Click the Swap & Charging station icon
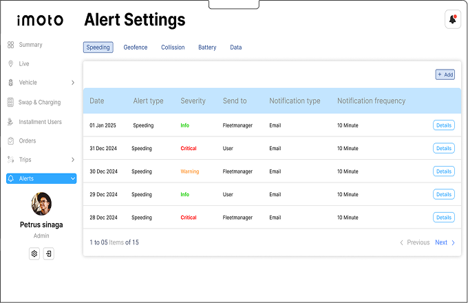The height and width of the screenshot is (303, 468). [11, 102]
